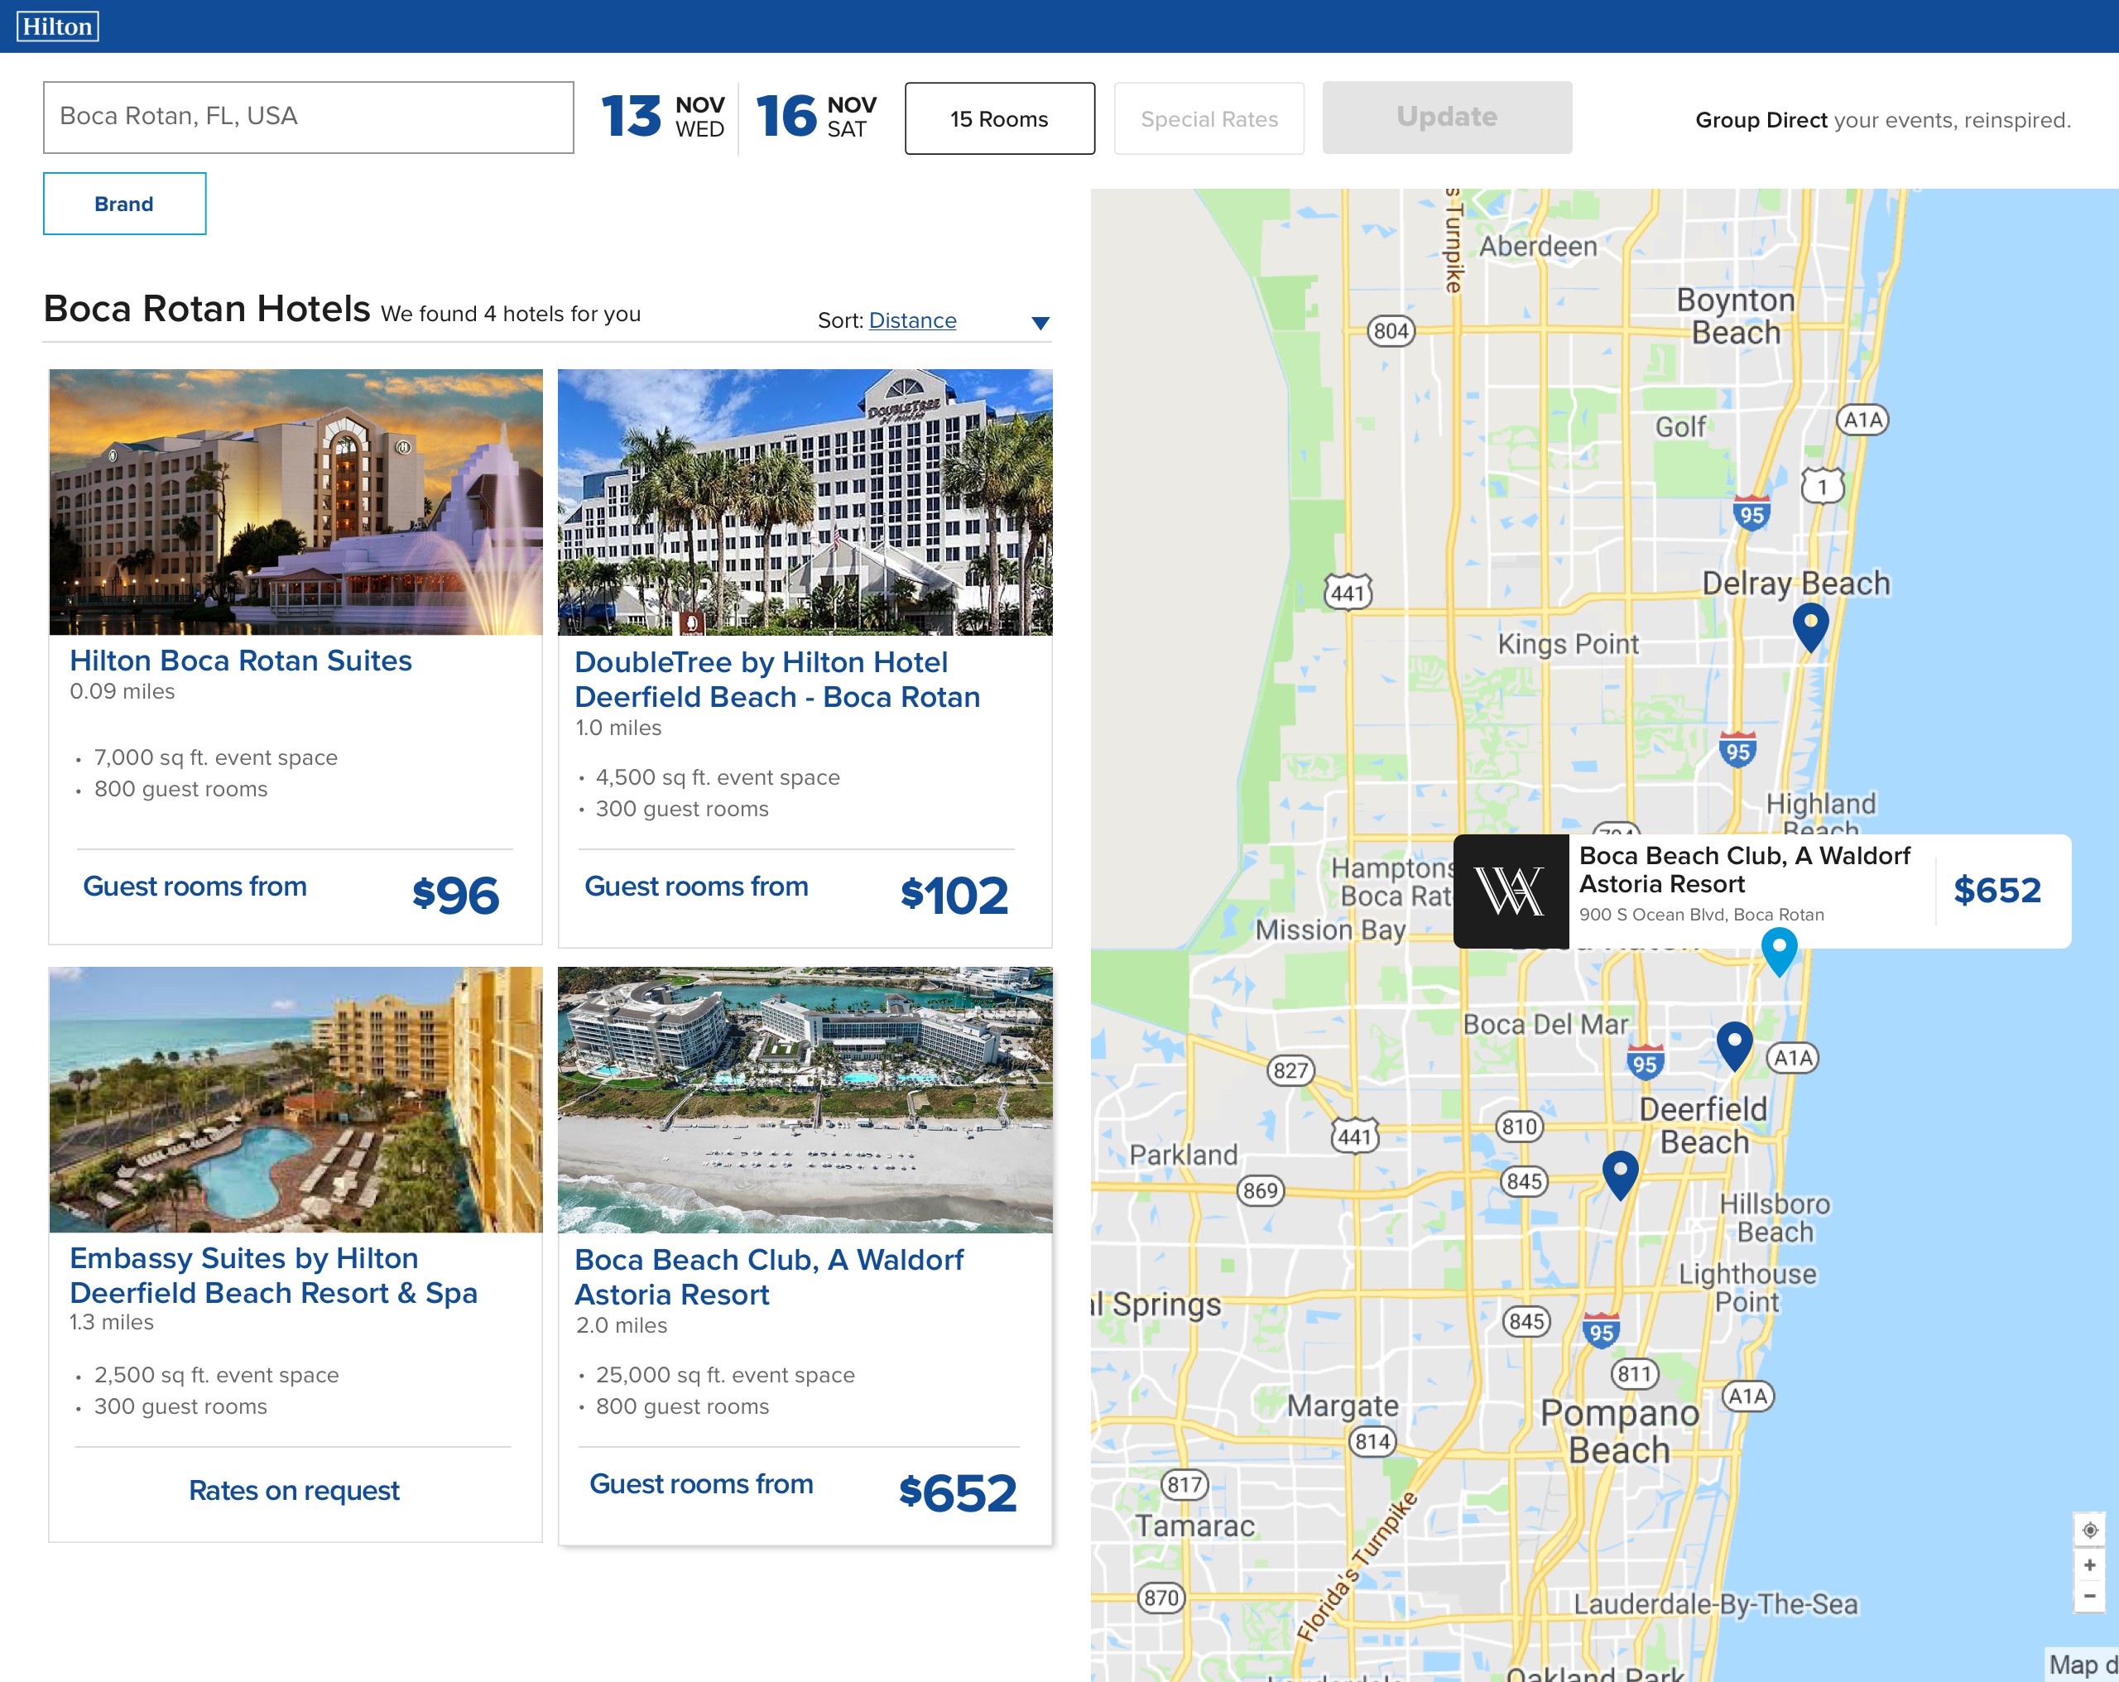
Task: Click the light blue selected map pin
Action: (x=1778, y=949)
